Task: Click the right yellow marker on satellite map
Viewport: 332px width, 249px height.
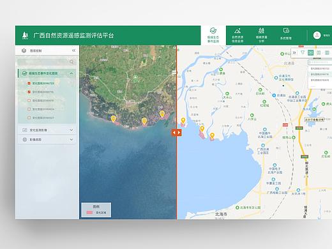Action: pos(162,114)
